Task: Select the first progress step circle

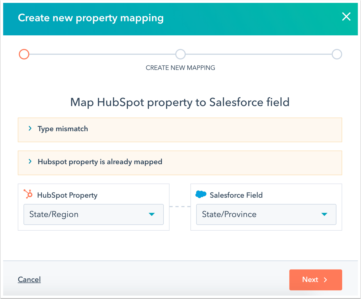Action: click(x=24, y=54)
